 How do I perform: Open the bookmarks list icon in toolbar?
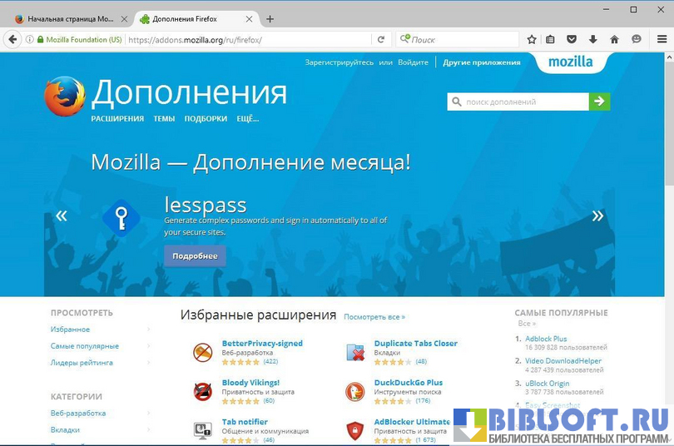tap(550, 40)
